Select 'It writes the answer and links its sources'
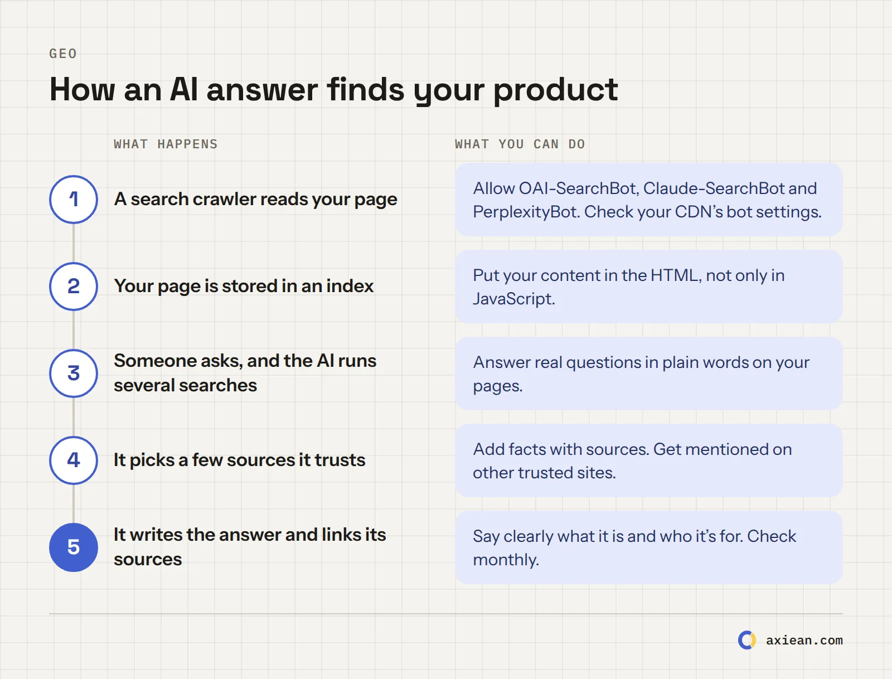The width and height of the screenshot is (892, 679). pos(250,547)
